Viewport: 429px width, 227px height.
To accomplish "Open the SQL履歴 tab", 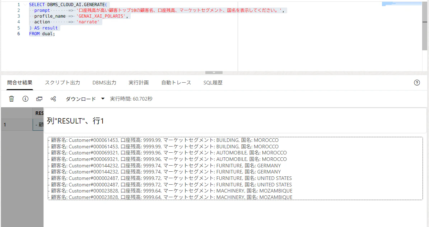I will click(x=213, y=82).
